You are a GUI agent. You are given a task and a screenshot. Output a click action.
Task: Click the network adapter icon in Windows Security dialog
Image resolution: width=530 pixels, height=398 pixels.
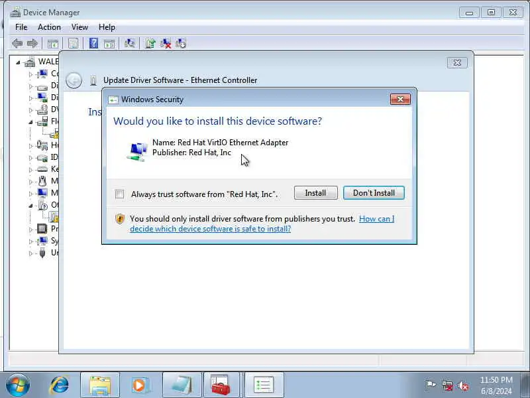pyautogui.click(x=137, y=151)
